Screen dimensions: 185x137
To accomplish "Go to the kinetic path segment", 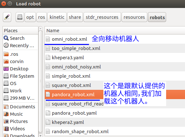I will pos(57,17).
